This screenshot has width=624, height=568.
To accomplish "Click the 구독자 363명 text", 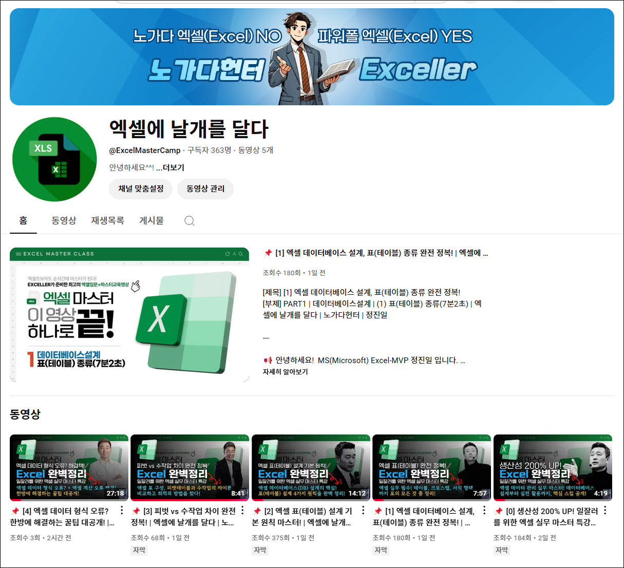I will [209, 150].
